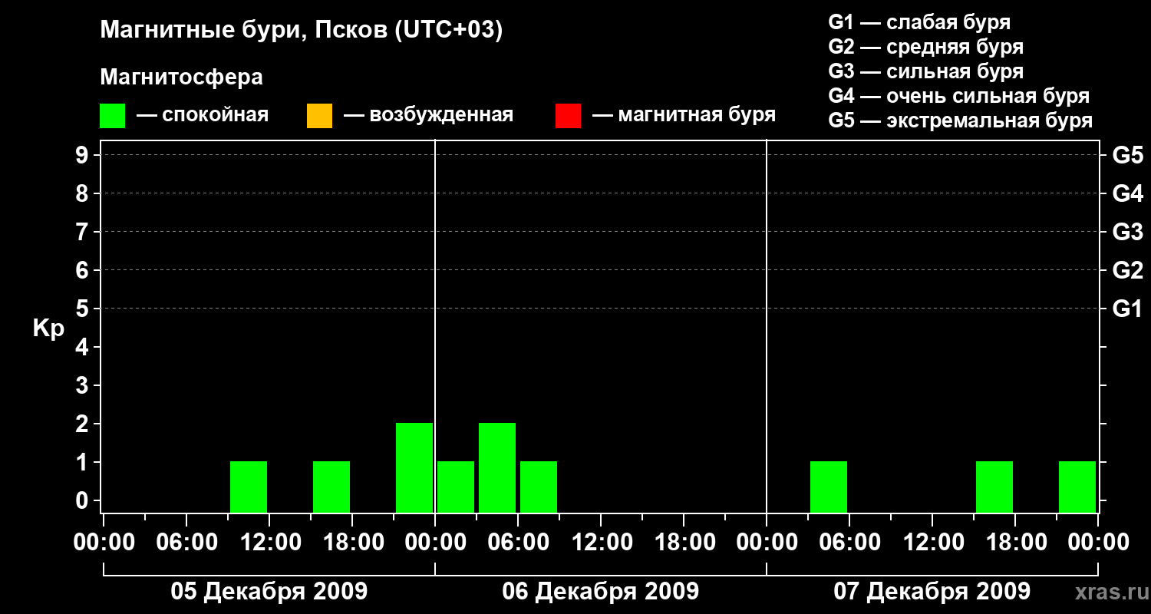This screenshot has height=614, width=1151.
Task: Click the 05 Декабря 2009 date label
Action: (269, 592)
